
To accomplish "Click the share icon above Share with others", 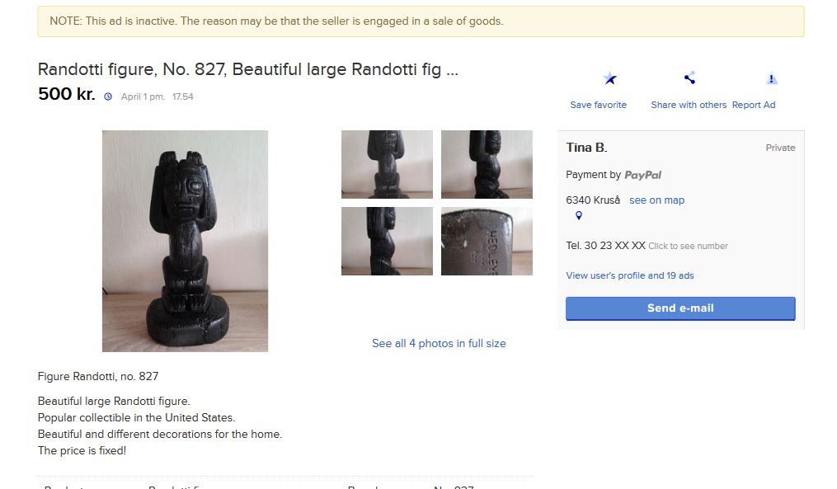I will pyautogui.click(x=689, y=78).
